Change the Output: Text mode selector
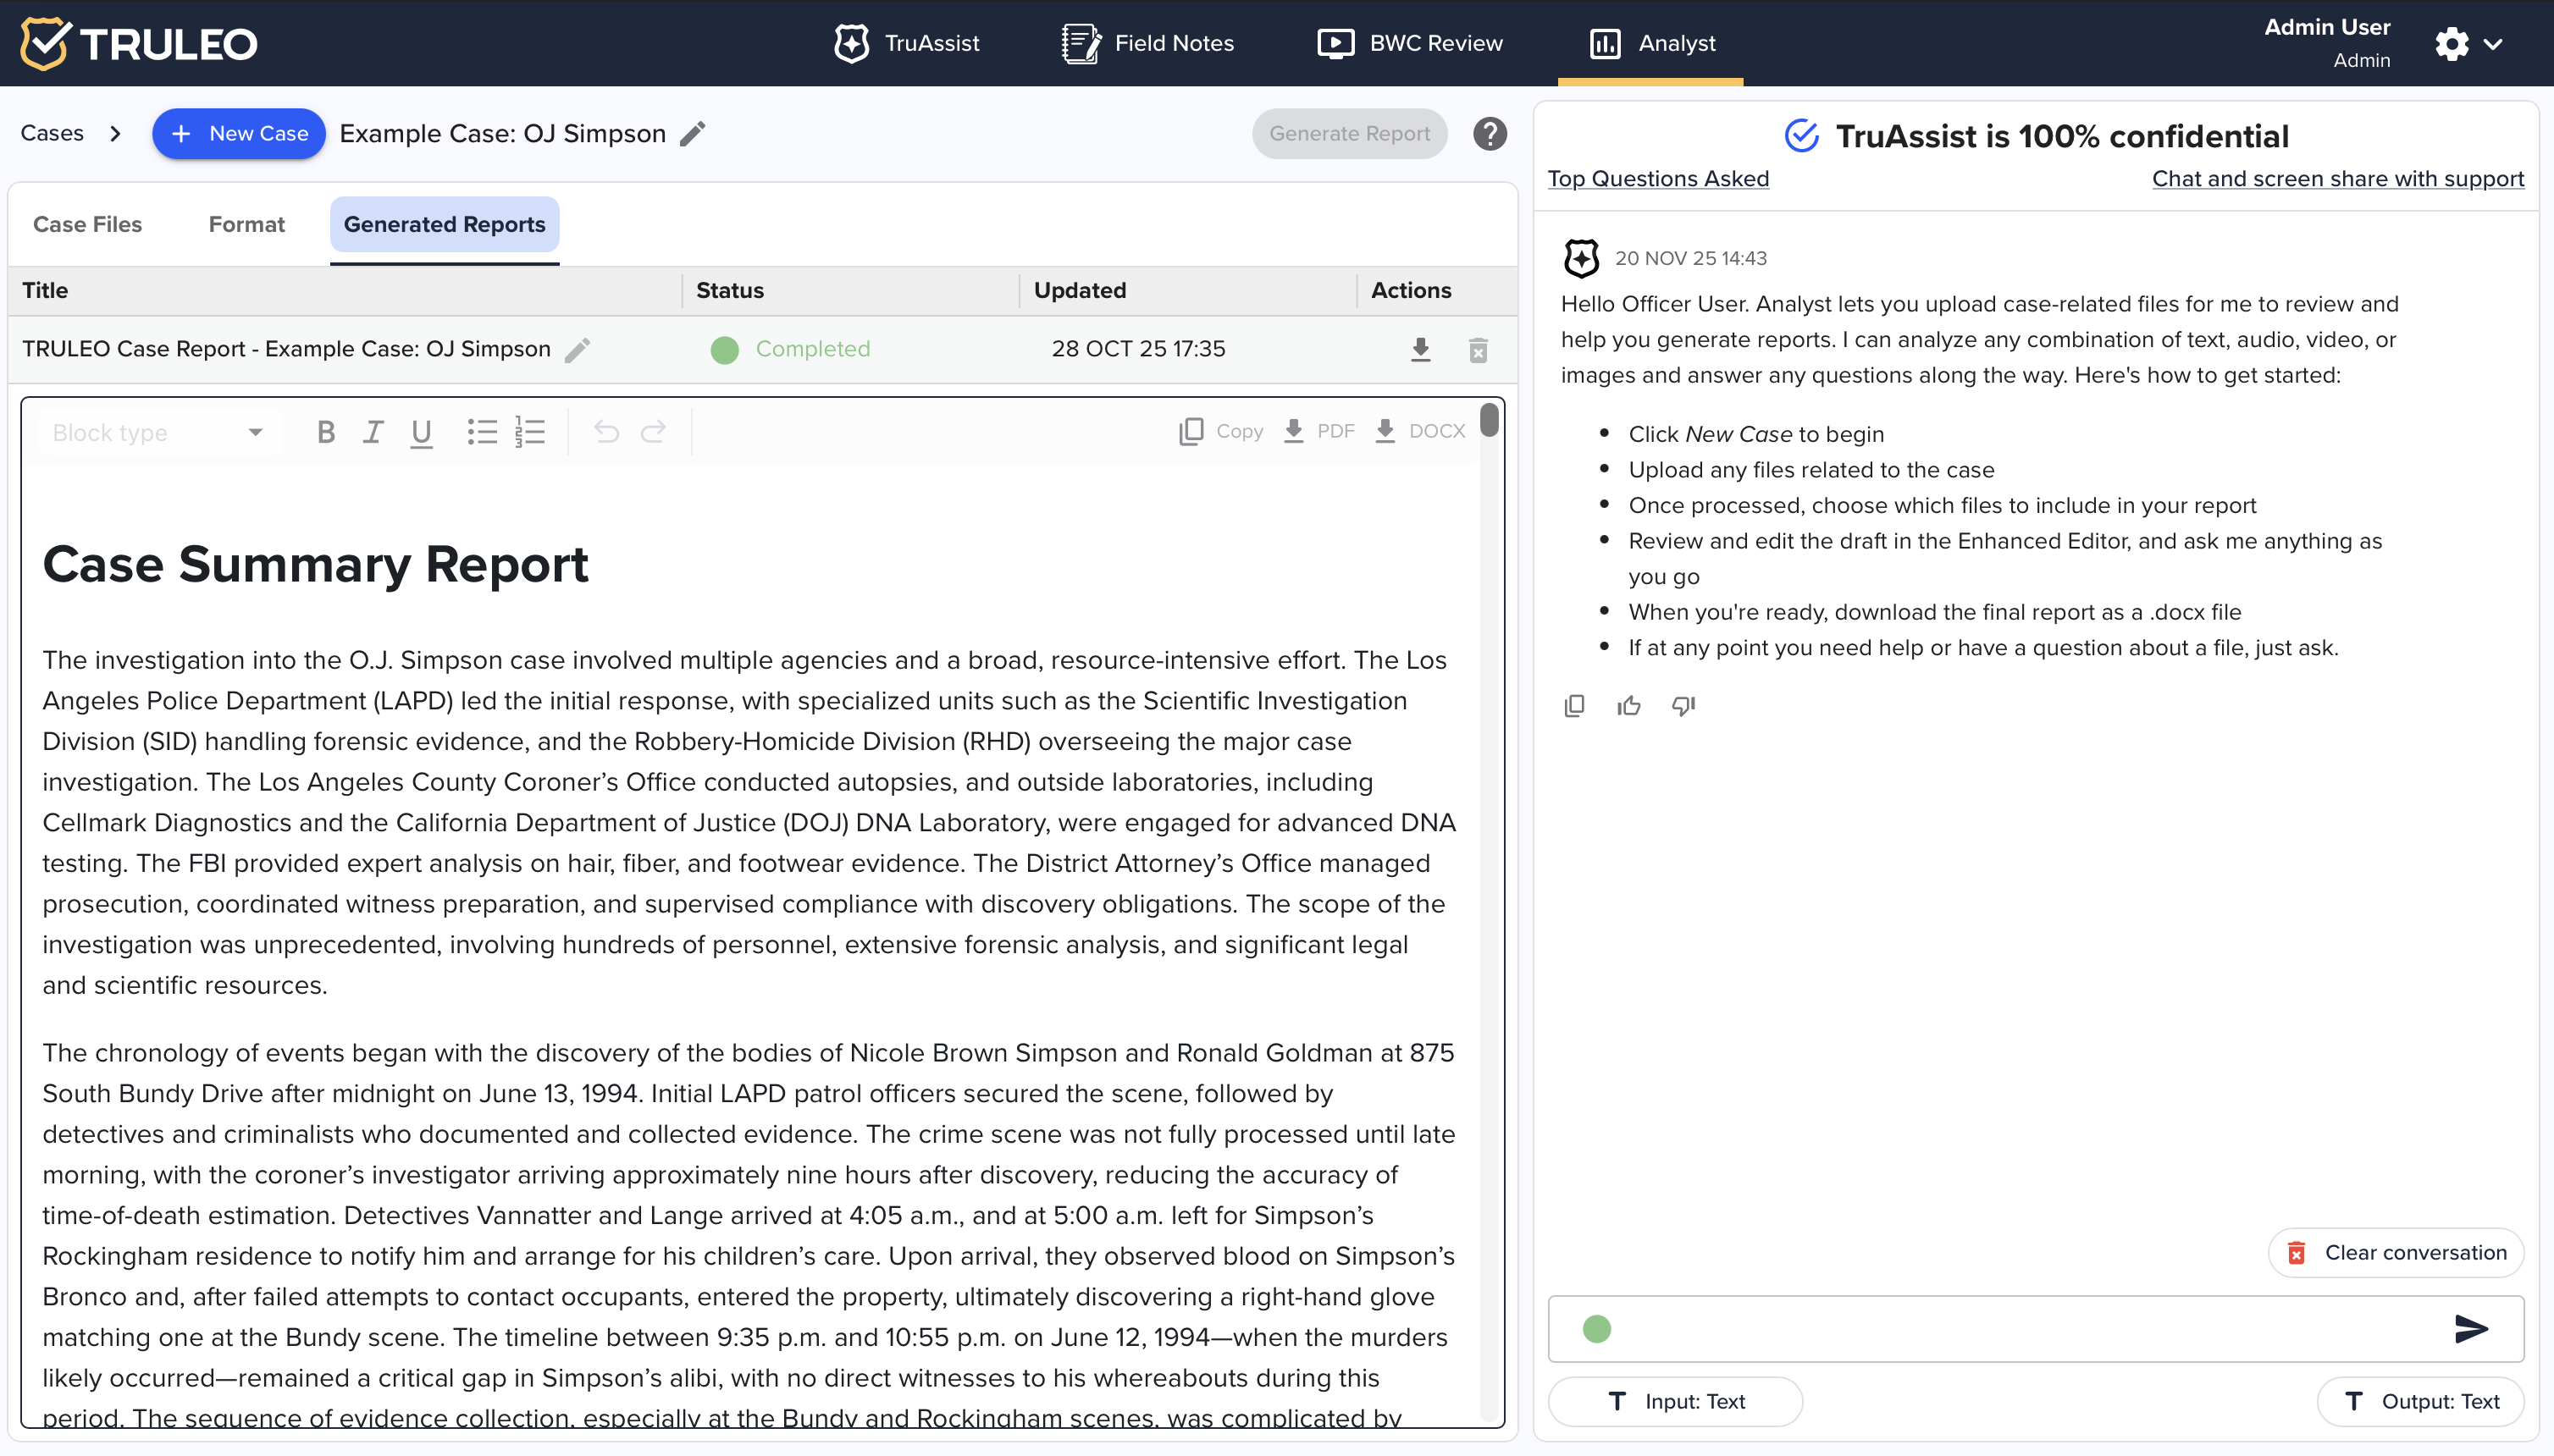This screenshot has width=2554, height=1456. click(2420, 1401)
